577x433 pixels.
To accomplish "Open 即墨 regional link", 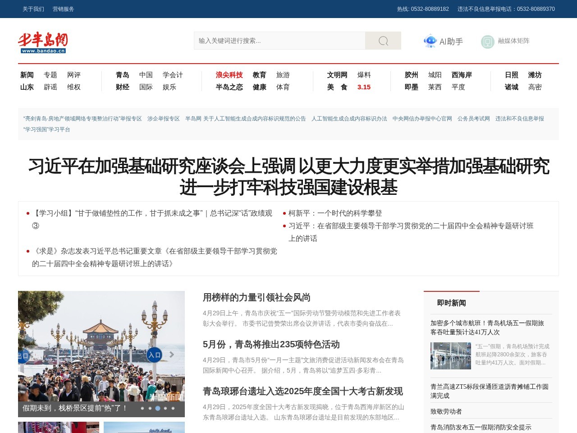I will tap(412, 87).
